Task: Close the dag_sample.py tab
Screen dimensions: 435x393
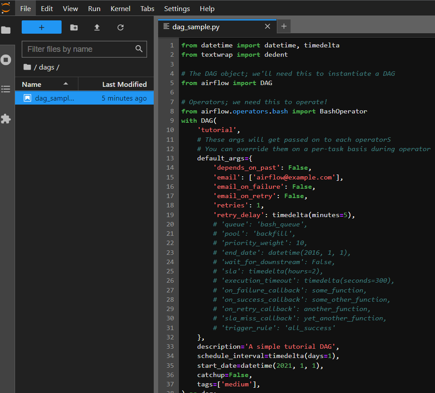Action: (x=268, y=27)
